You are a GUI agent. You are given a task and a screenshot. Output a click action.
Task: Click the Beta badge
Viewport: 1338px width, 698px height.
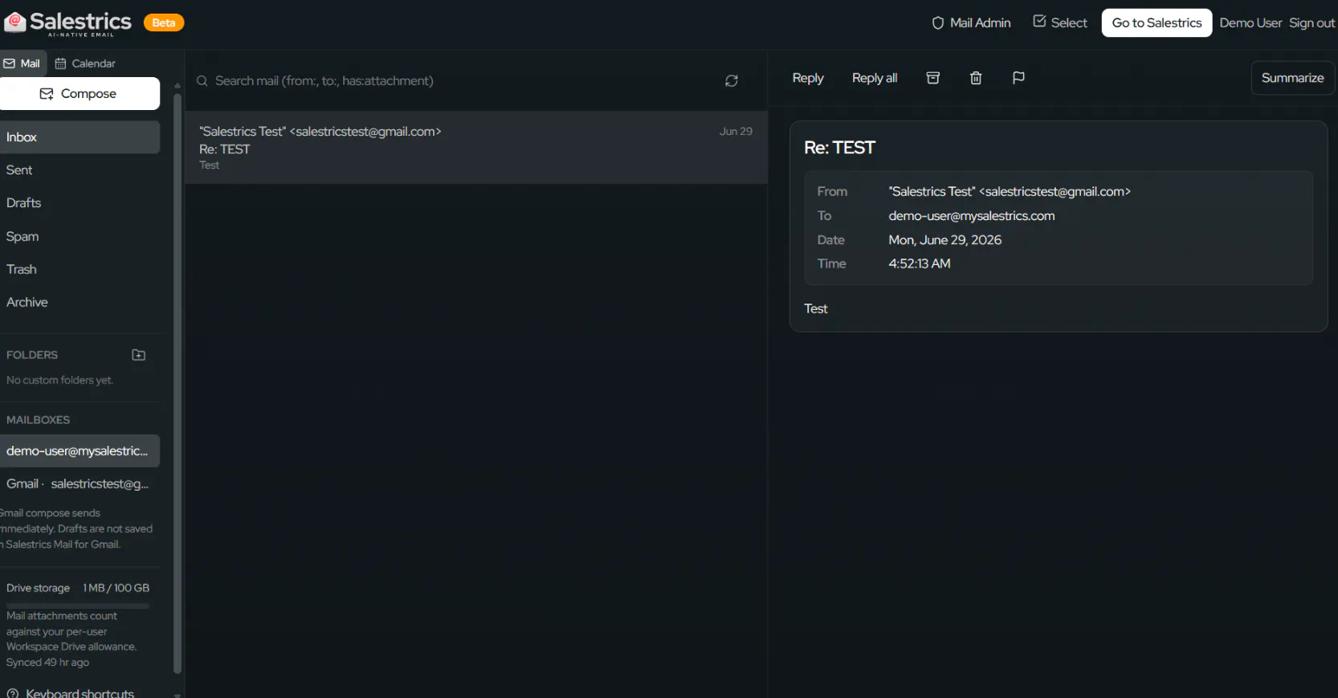(x=164, y=22)
